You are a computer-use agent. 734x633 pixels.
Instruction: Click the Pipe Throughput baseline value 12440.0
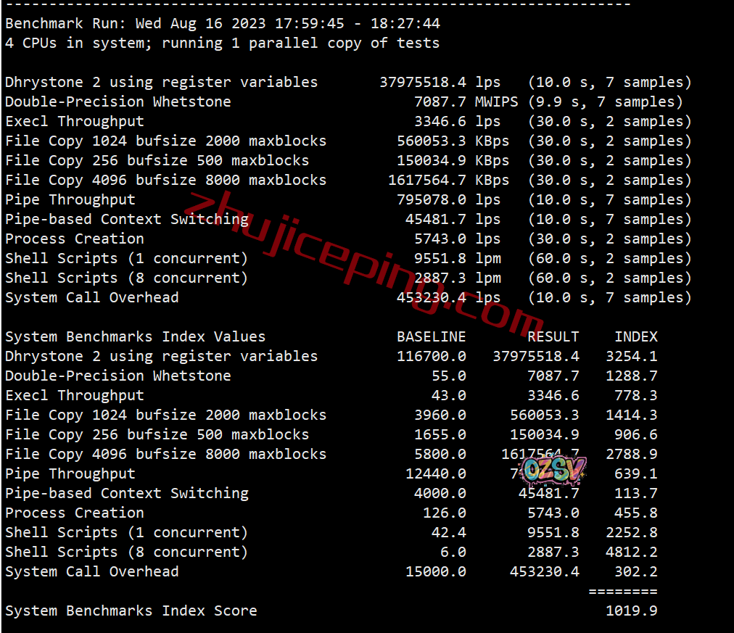coord(435,474)
